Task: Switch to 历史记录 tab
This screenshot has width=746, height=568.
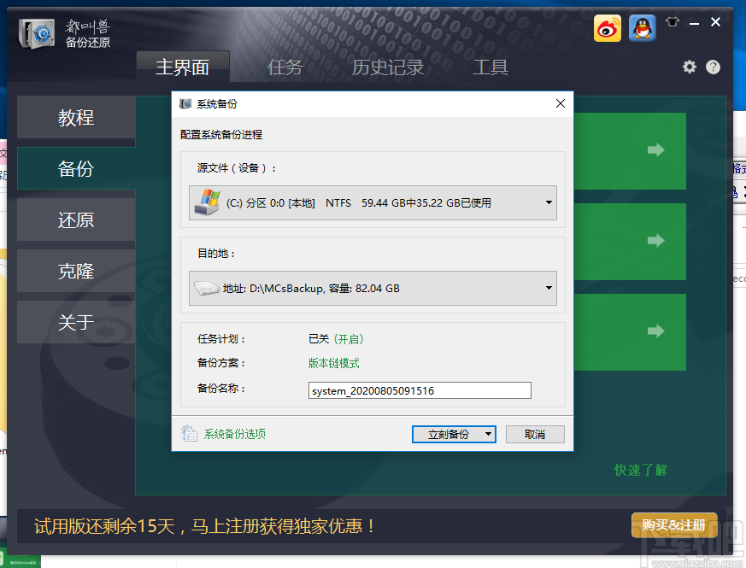Action: point(388,67)
